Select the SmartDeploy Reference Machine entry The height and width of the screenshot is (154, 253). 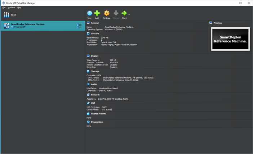43,26
